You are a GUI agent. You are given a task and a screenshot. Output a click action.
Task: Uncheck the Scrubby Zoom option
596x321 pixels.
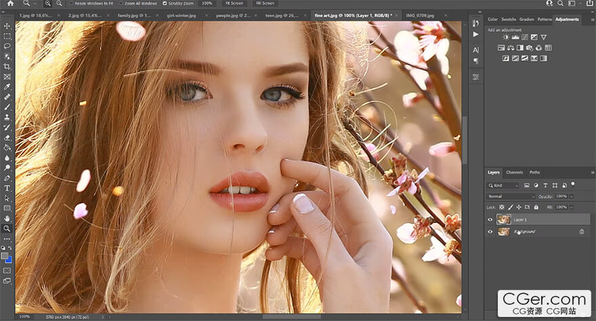point(164,3)
